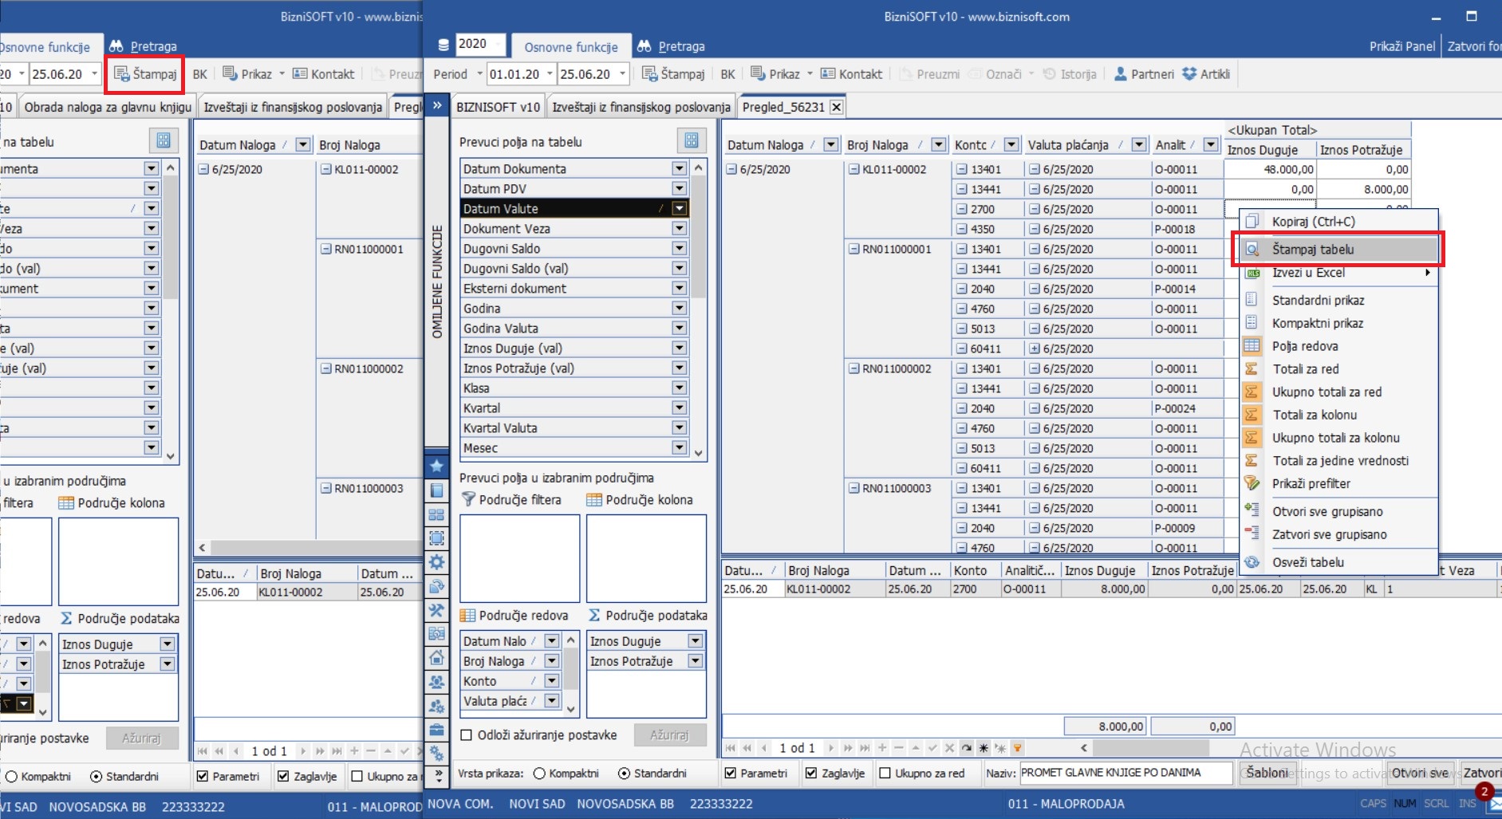Open filter dropdown on Valuta plaćanja header
Image resolution: width=1502 pixels, height=819 pixels.
pyautogui.click(x=1139, y=144)
